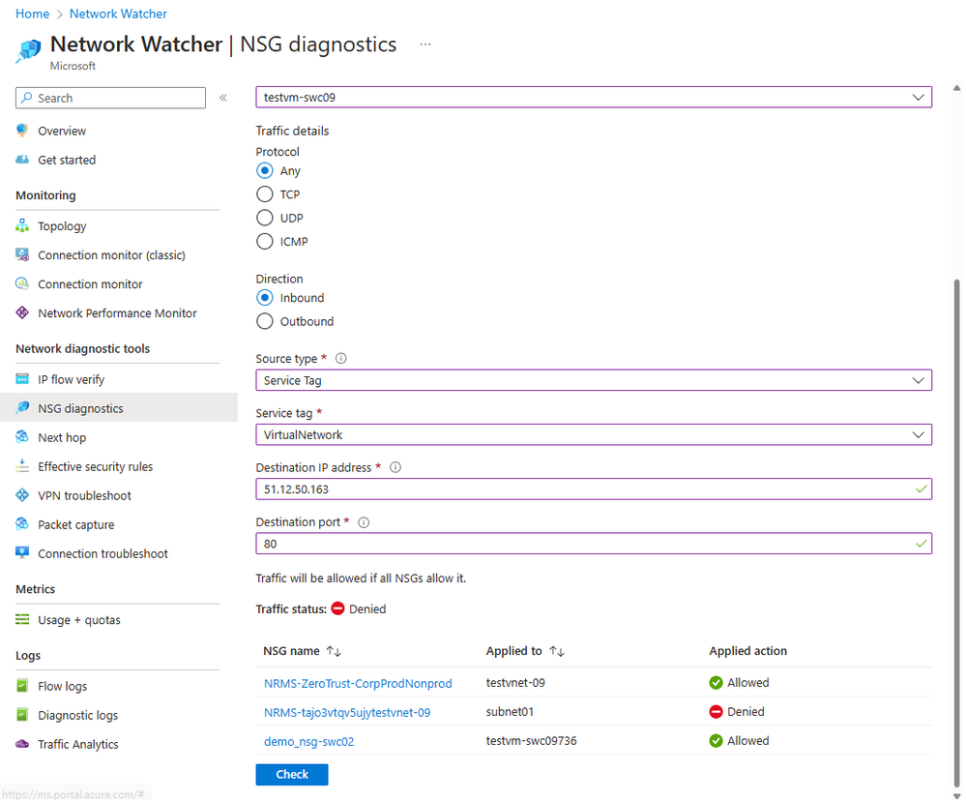Click the NSG diagnostics sidebar icon
The image size is (966, 800).
[x=22, y=407]
